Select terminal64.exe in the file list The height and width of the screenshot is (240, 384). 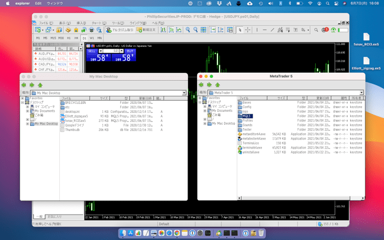250,148
